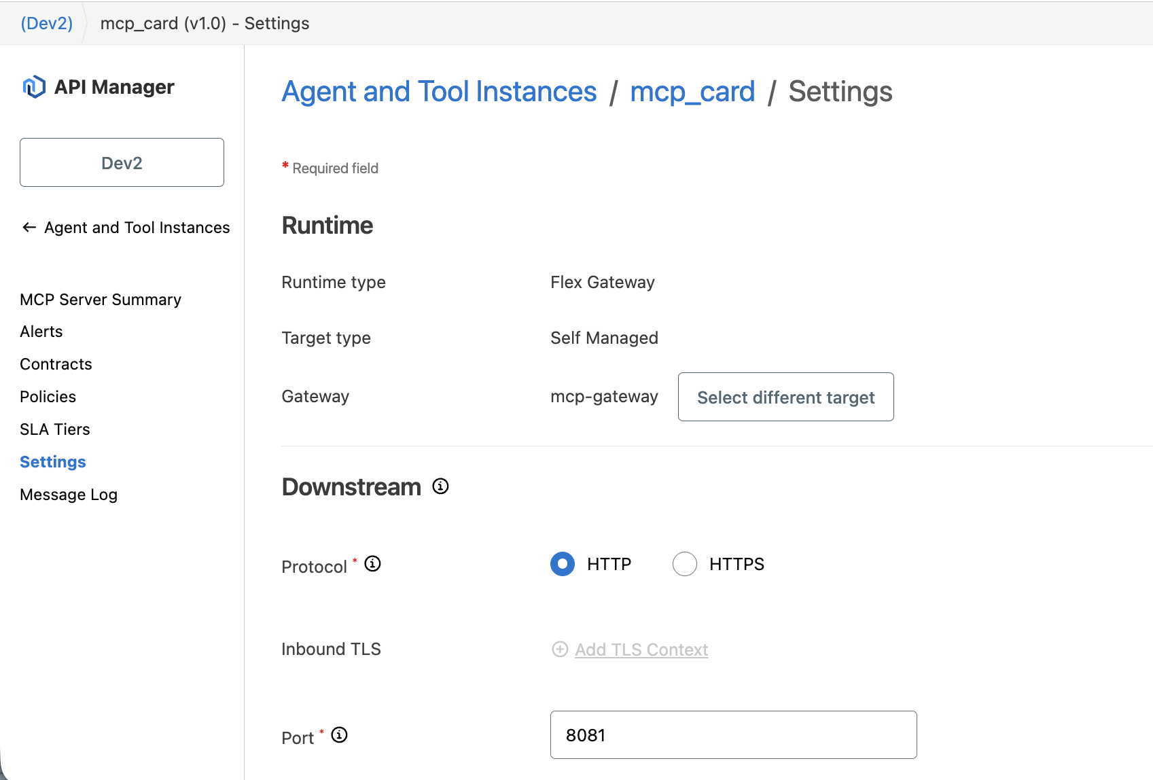Click the plus icon beside Add TLS Context
Viewport: 1153px width, 780px height.
560,650
